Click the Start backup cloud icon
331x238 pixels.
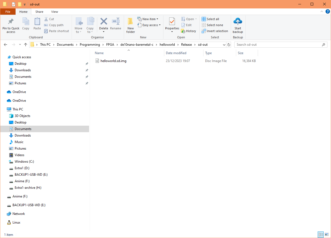[238, 21]
